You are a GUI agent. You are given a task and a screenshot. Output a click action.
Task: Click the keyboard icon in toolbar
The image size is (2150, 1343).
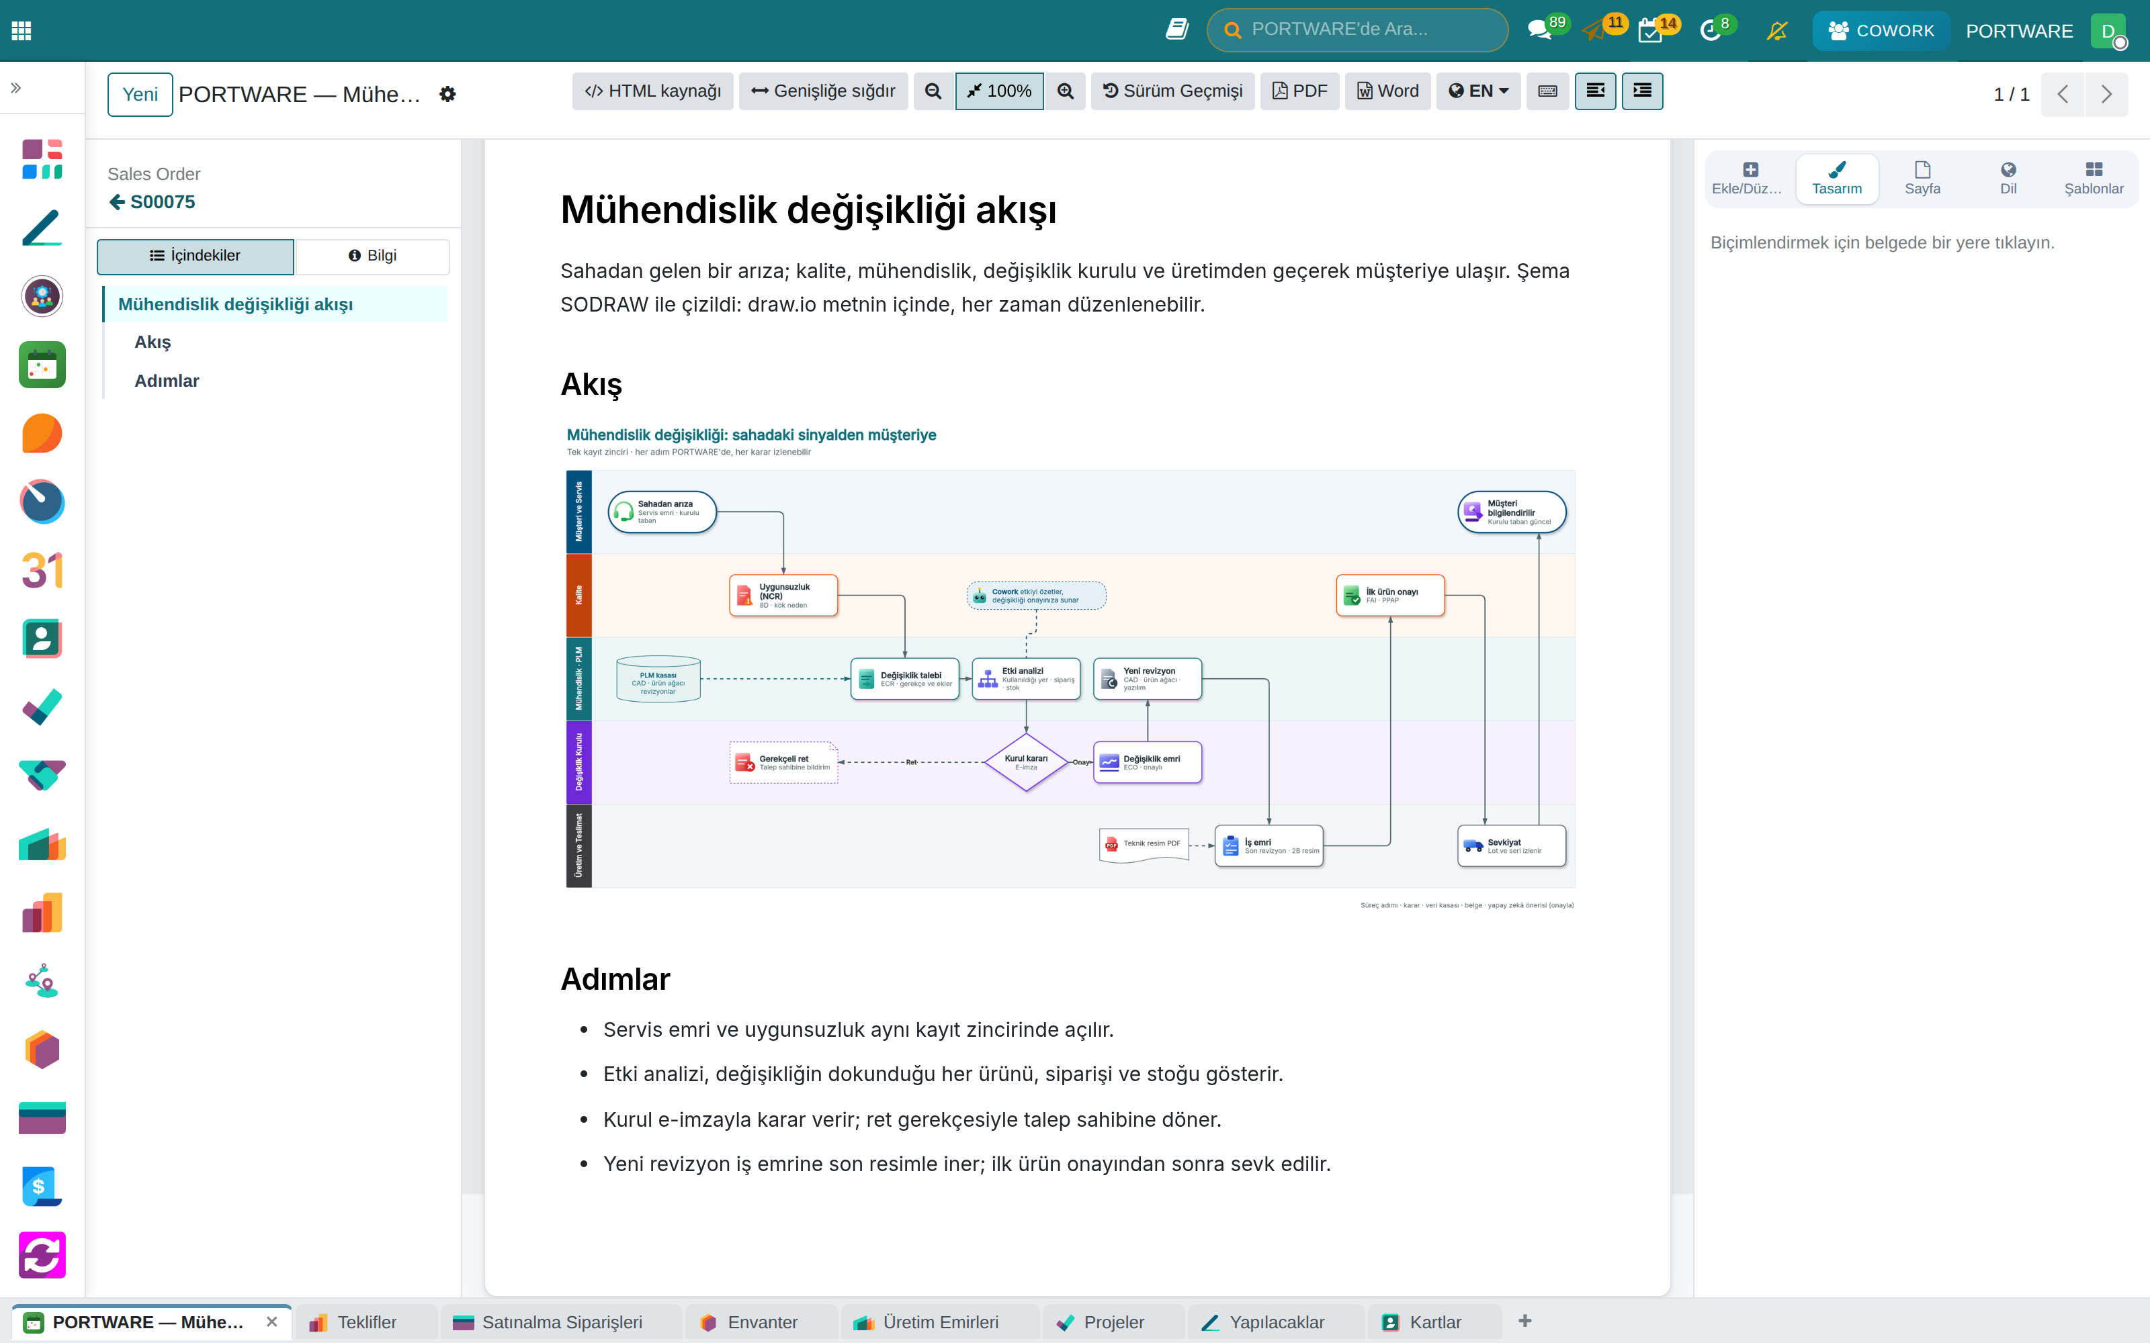[x=1547, y=91]
